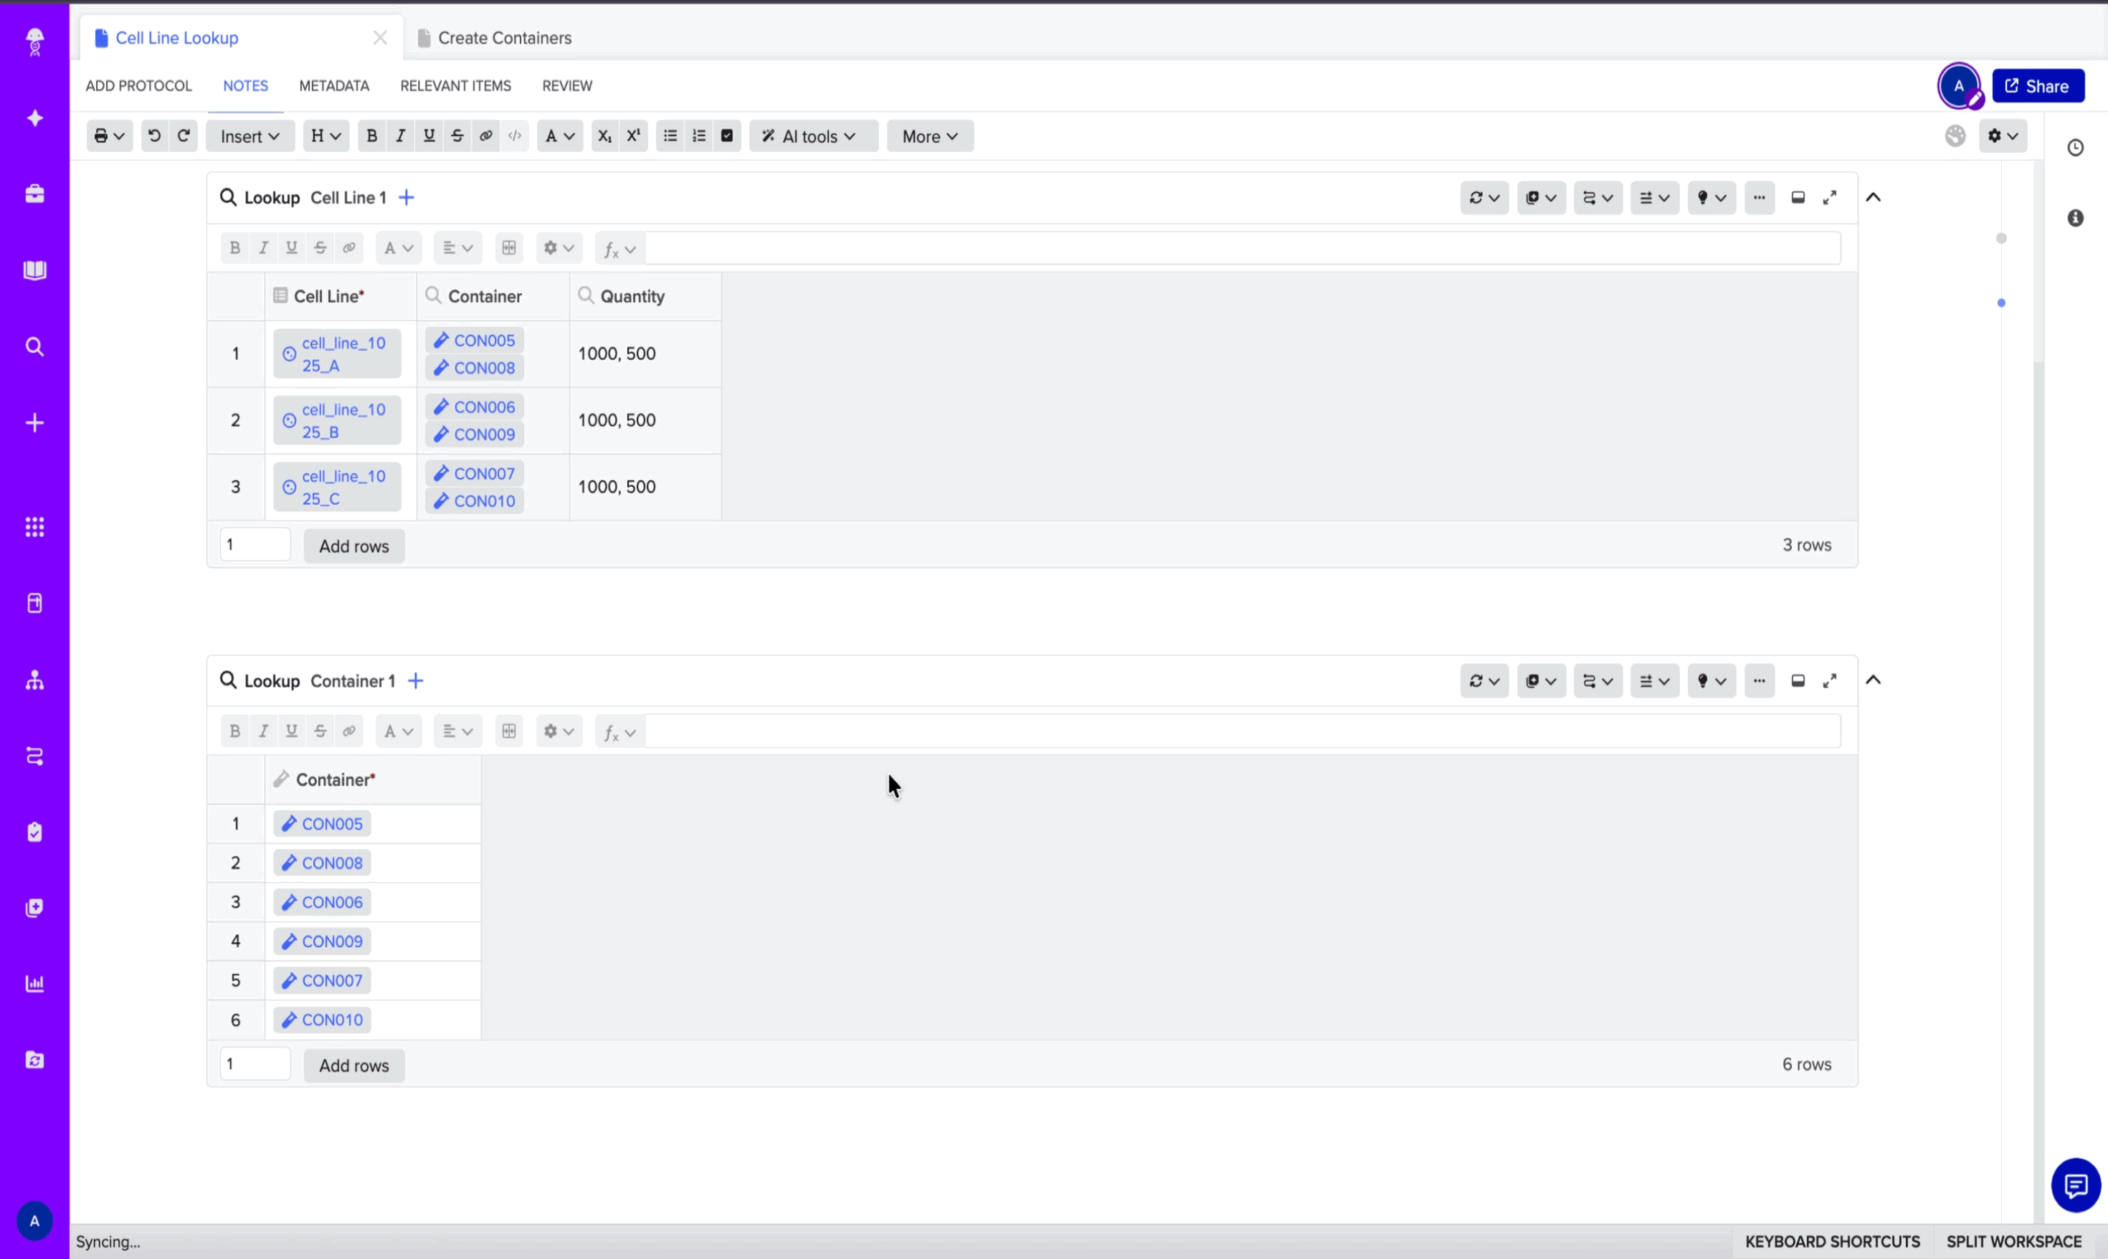Select the Bold formatting icon in the editor toolbar
Image resolution: width=2108 pixels, height=1259 pixels.
click(x=371, y=136)
